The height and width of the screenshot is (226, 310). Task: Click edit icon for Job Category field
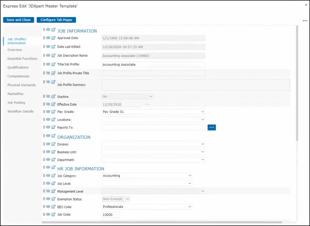pos(53,176)
